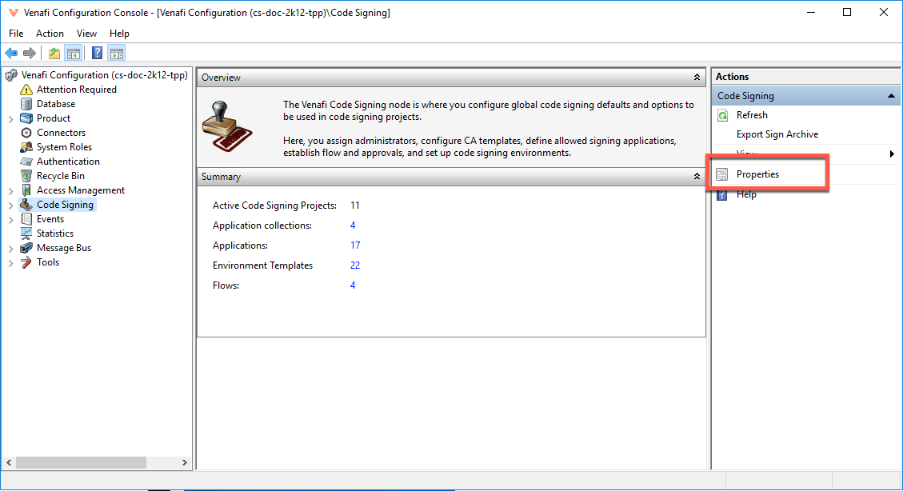Toggle the Action pane toolbar icon
This screenshot has height=491, width=903.
click(x=116, y=54)
